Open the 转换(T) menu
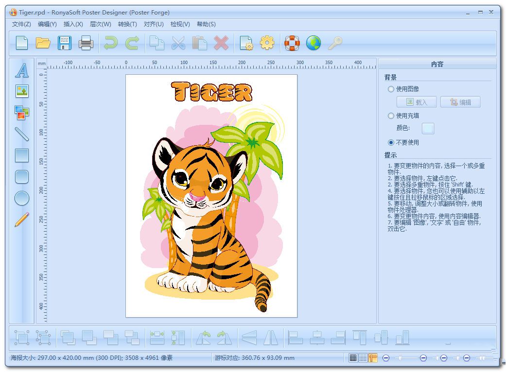The height and width of the screenshot is (372, 506). pyautogui.click(x=127, y=24)
